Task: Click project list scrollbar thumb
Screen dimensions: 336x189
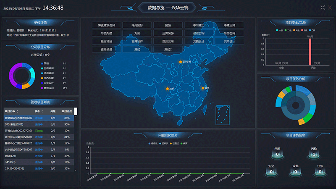Action: [76, 111]
